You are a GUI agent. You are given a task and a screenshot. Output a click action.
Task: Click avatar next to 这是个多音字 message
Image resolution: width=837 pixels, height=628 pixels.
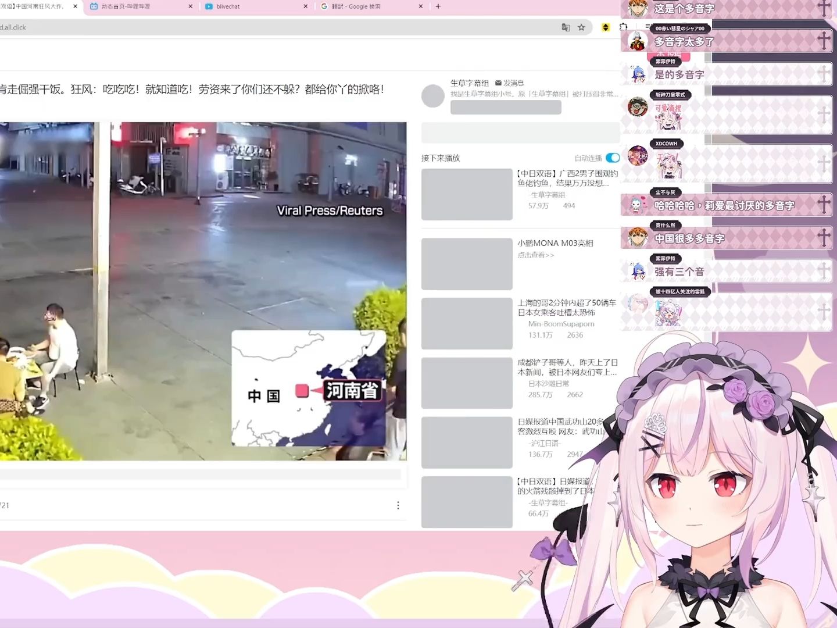[638, 8]
